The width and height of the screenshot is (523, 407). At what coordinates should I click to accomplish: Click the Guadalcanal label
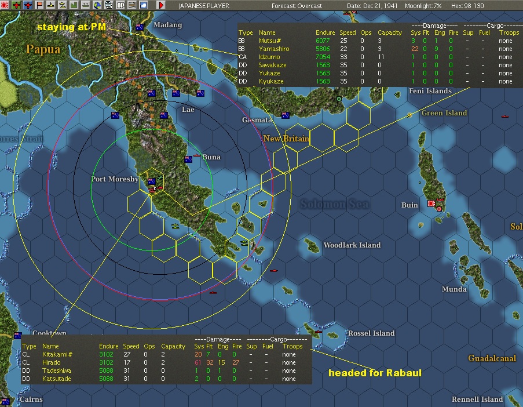pyautogui.click(x=492, y=358)
